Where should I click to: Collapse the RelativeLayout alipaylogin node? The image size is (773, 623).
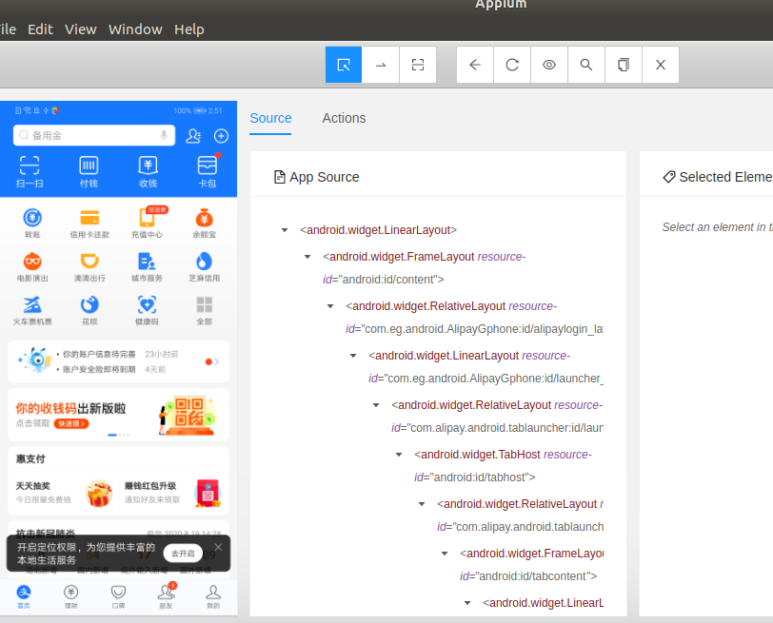330,306
